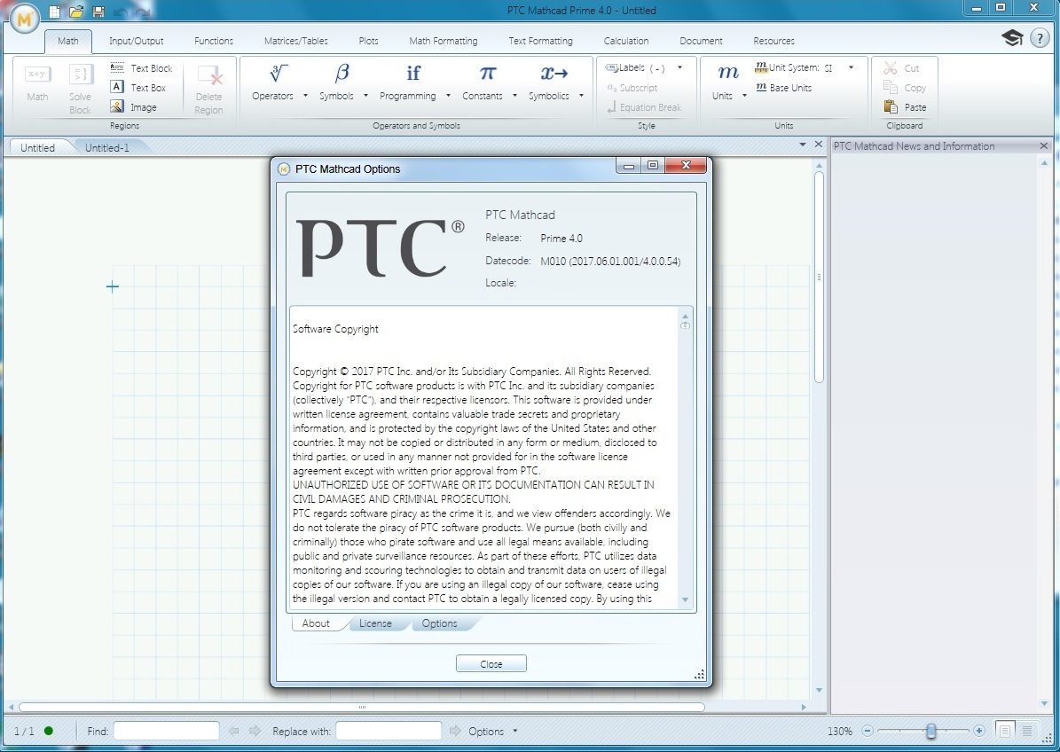
Task: Insert a Solve Block region
Action: (80, 90)
